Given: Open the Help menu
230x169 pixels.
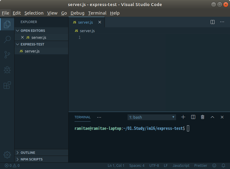Looking at the screenshot, I should click(115, 13).
